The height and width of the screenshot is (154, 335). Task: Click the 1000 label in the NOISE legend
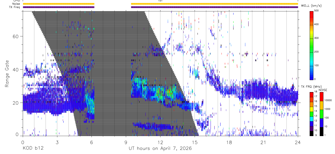(x=327, y=109)
